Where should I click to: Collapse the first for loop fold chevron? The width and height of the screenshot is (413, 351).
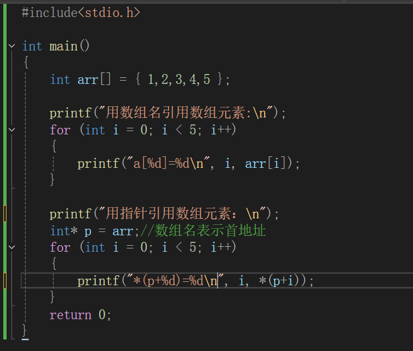(x=12, y=130)
